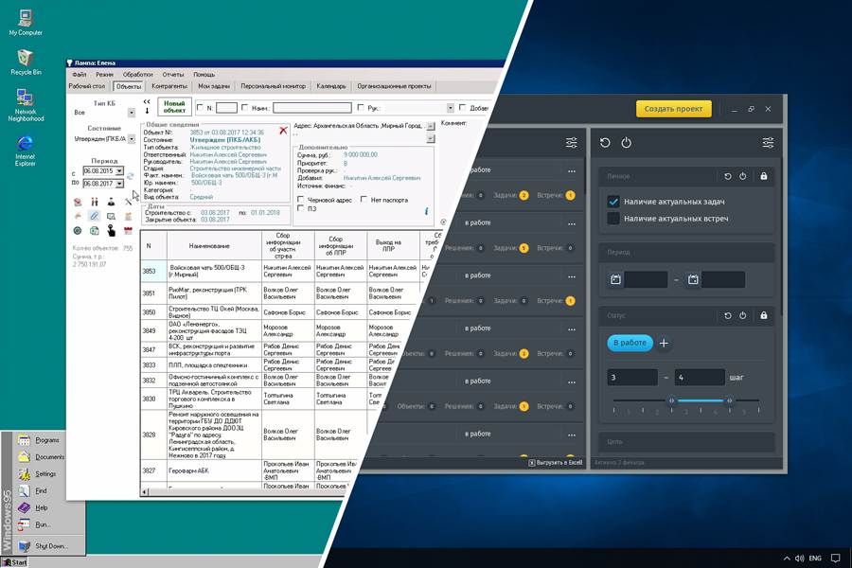Click the Windows 95 Start button
The height and width of the screenshot is (568, 852).
coord(14,562)
